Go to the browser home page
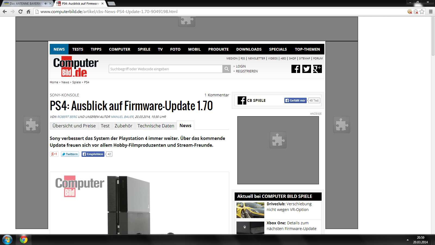 [x=28, y=11]
